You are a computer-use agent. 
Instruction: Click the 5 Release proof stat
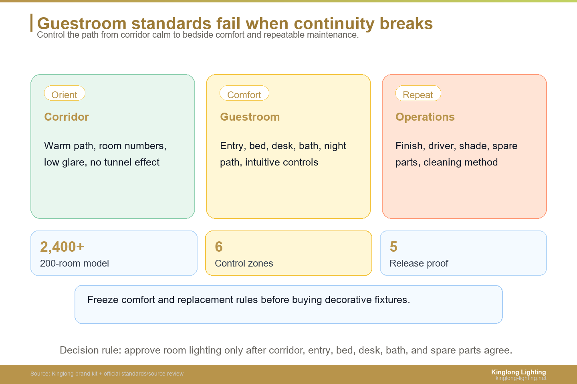463,253
